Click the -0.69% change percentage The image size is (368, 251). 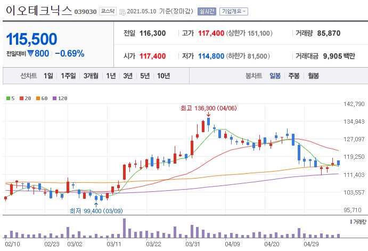coord(69,53)
